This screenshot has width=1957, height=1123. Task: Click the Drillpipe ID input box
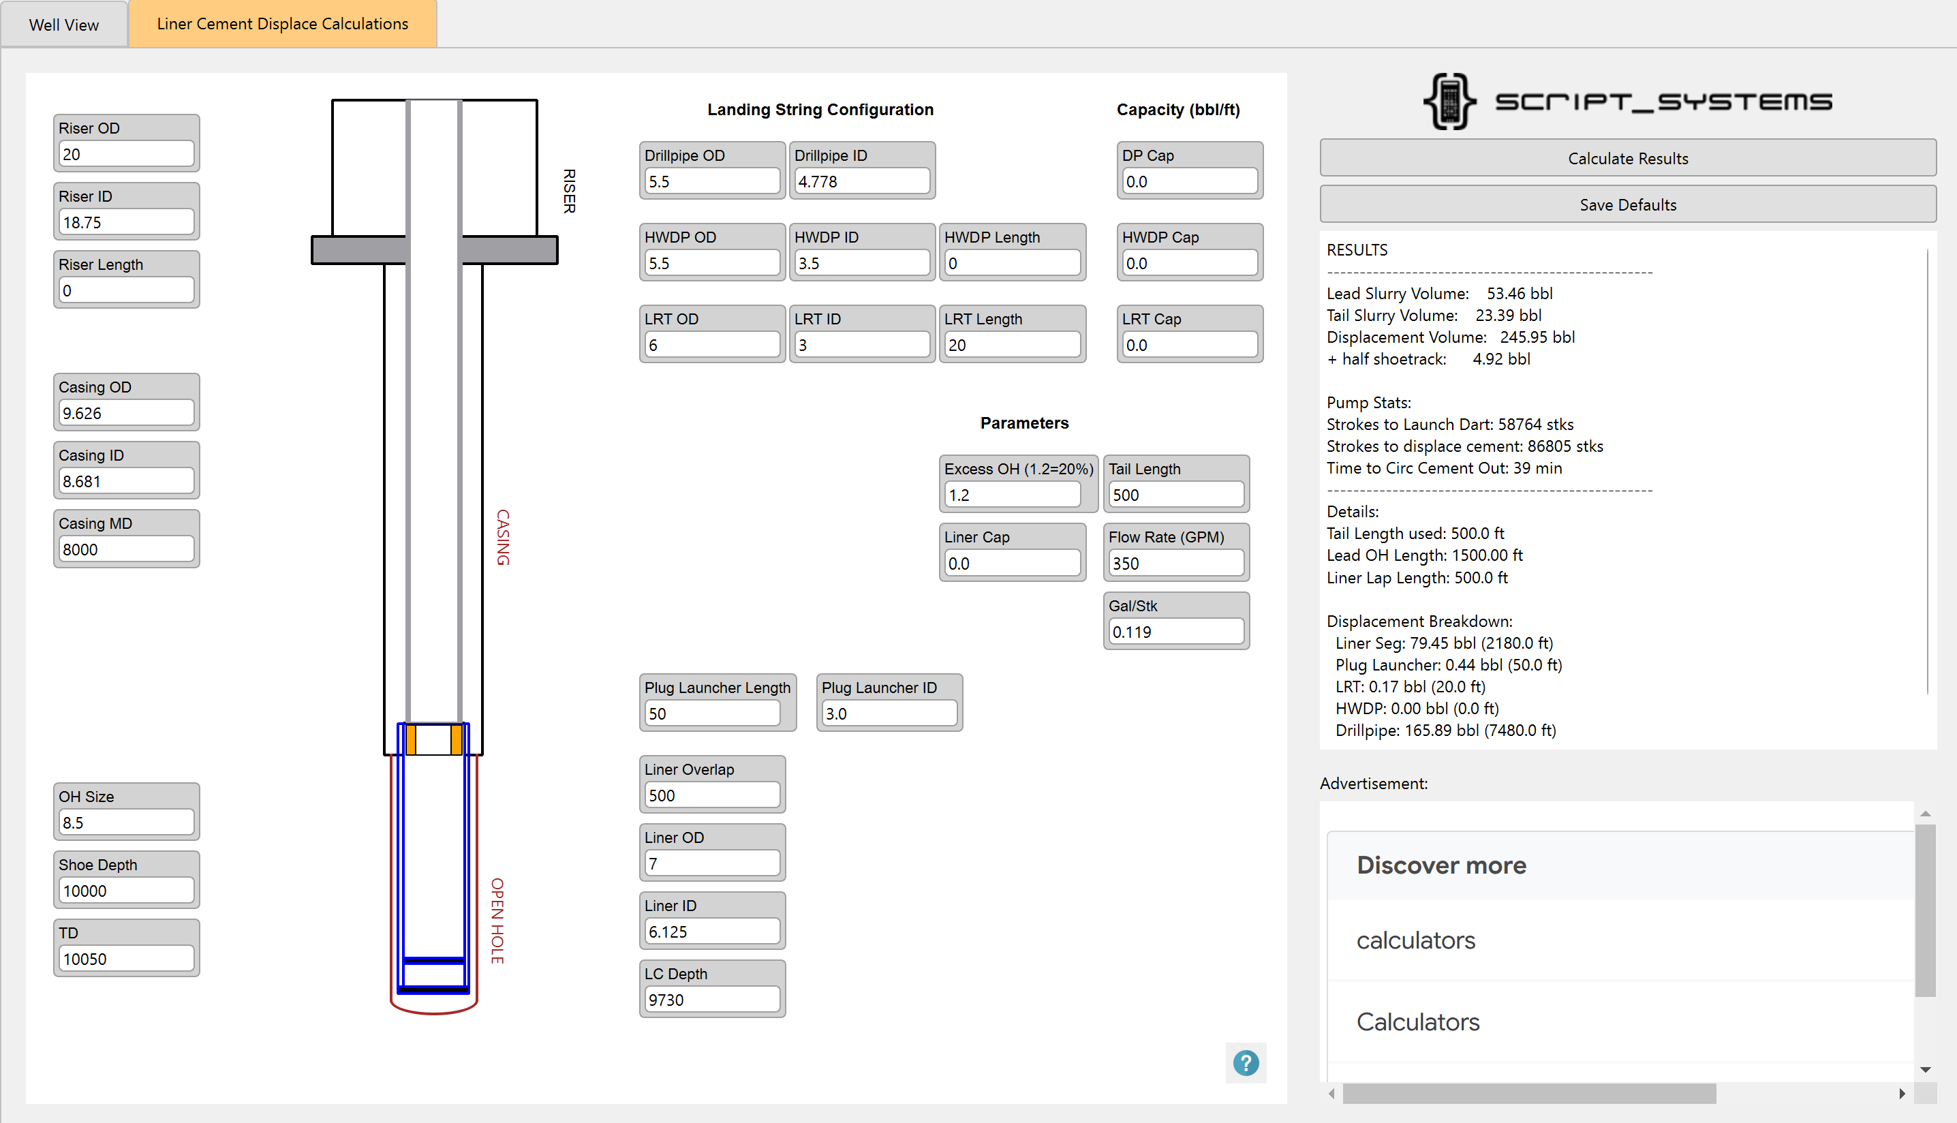pos(861,181)
